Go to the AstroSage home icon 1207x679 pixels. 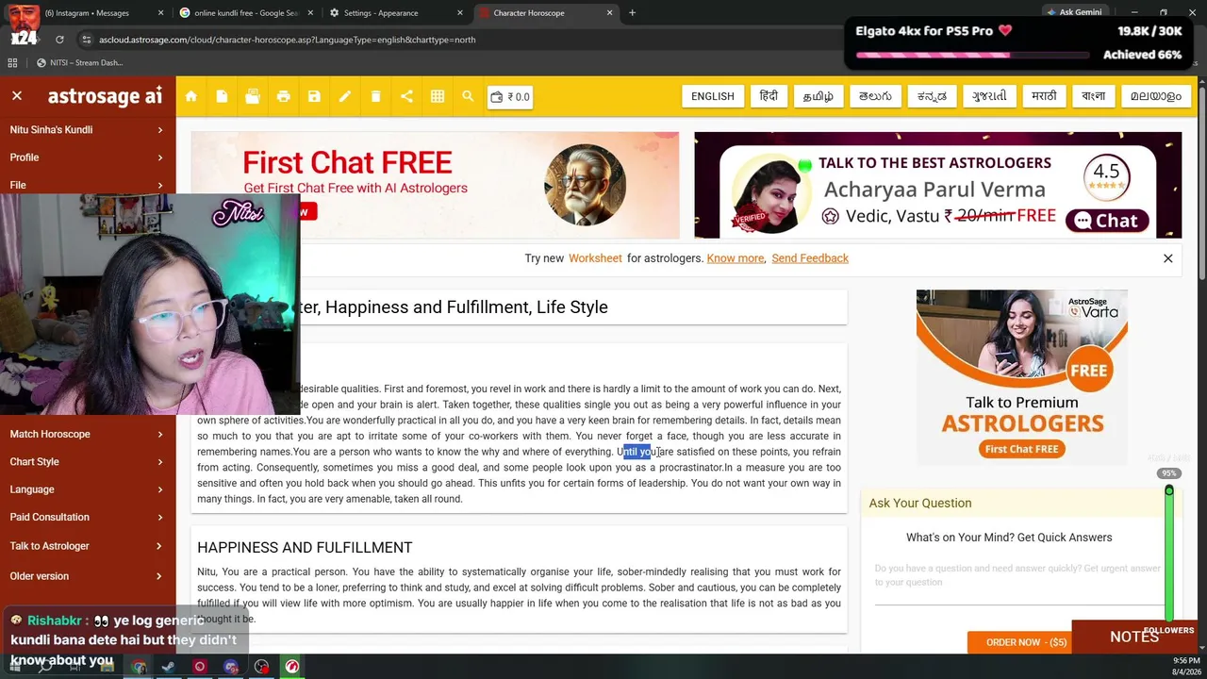tap(191, 96)
